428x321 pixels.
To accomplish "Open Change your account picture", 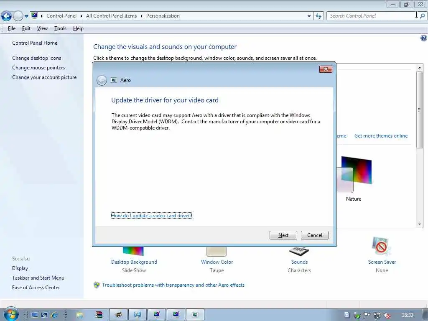I will pyautogui.click(x=44, y=77).
